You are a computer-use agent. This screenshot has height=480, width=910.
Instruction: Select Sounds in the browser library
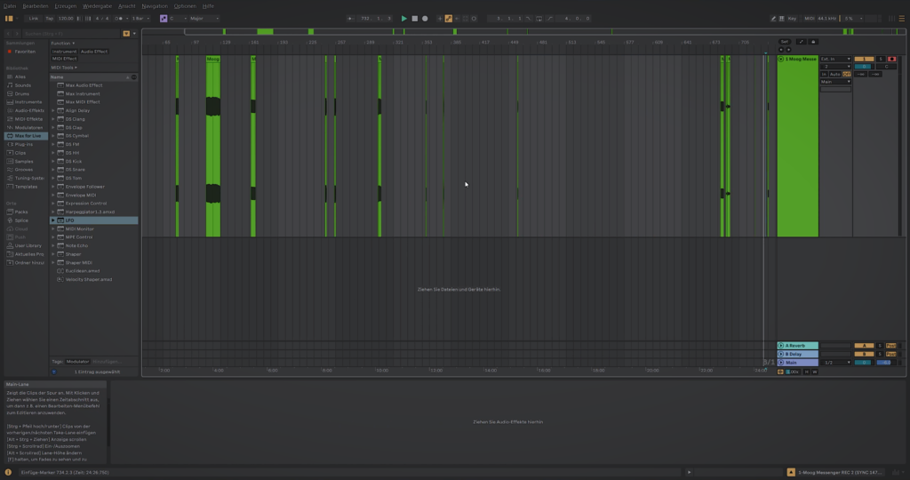coord(23,85)
